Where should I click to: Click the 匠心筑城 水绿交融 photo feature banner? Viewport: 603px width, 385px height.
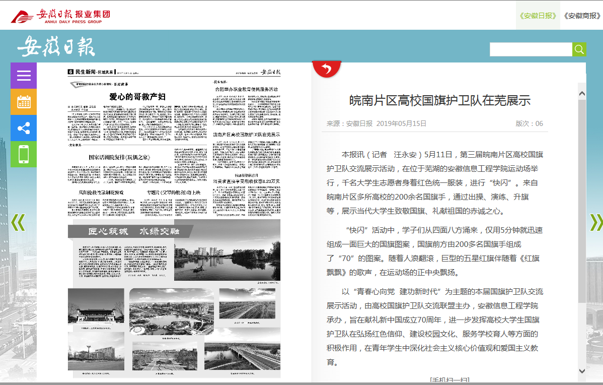(x=130, y=232)
